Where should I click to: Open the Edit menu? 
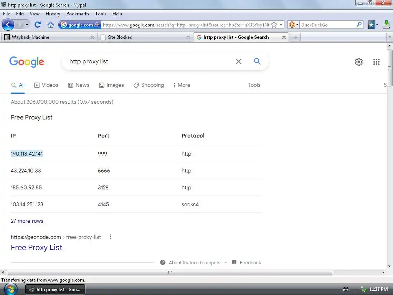pos(20,14)
